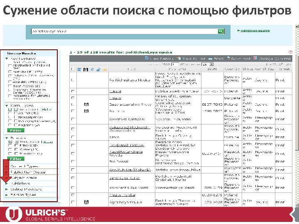The width and height of the screenshot is (299, 224).
Task: Expand the Edition Types filter section
Action: click(x=7, y=195)
